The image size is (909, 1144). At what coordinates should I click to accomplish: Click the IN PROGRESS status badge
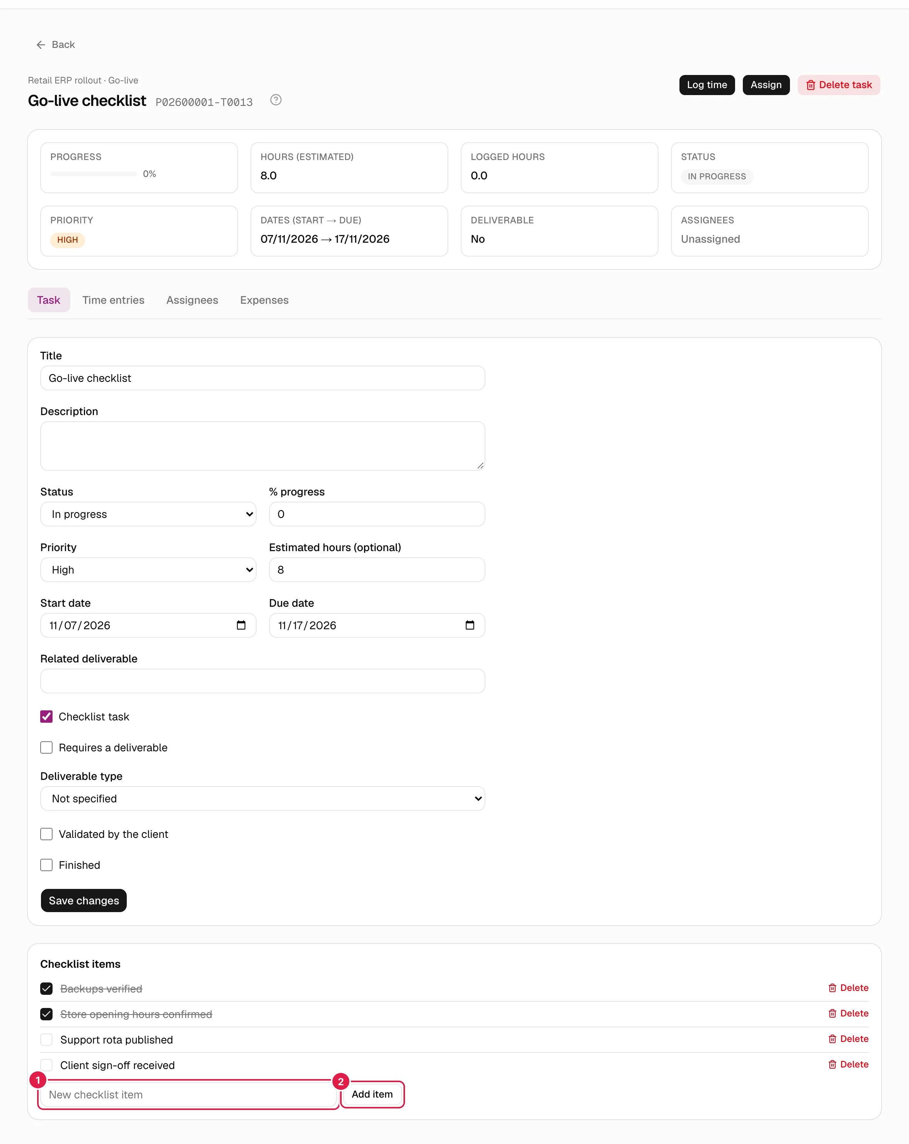(717, 176)
